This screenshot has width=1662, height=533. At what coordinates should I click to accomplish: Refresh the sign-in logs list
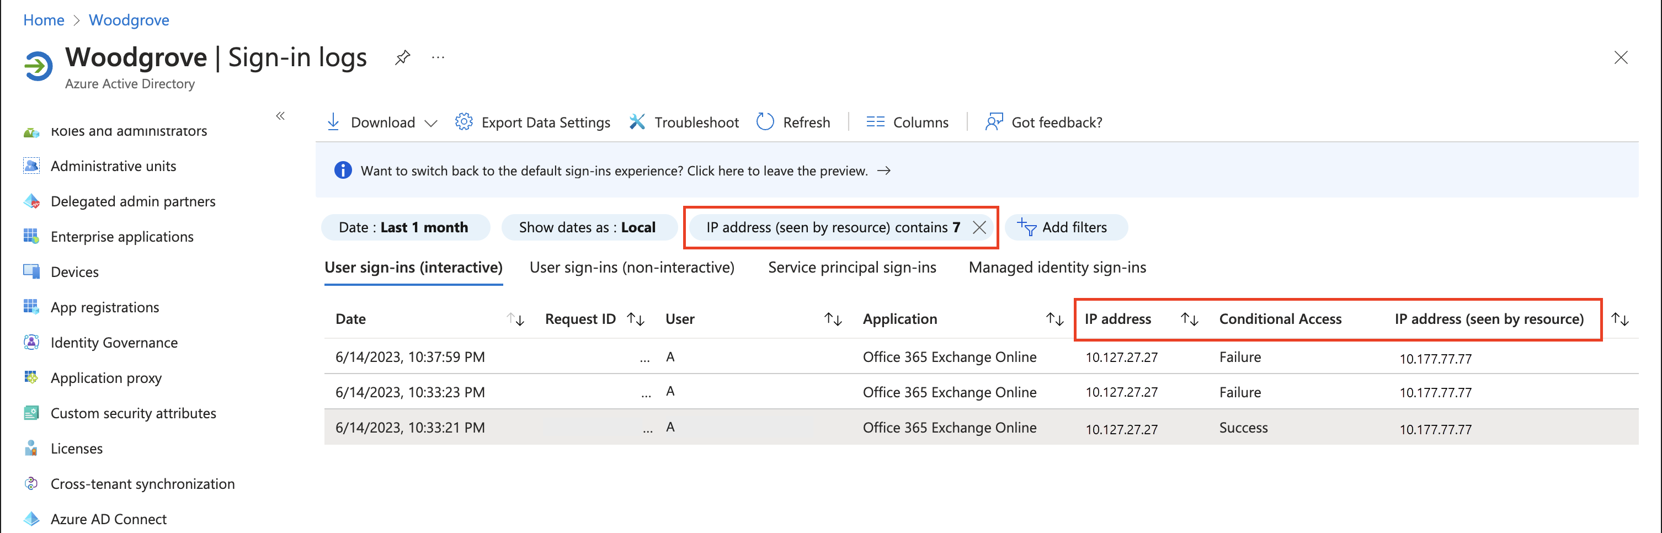pyautogui.click(x=793, y=122)
